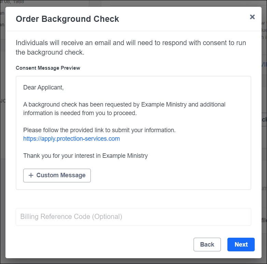
Task: Open the apply.protection-services.com link
Action: tap(71, 139)
